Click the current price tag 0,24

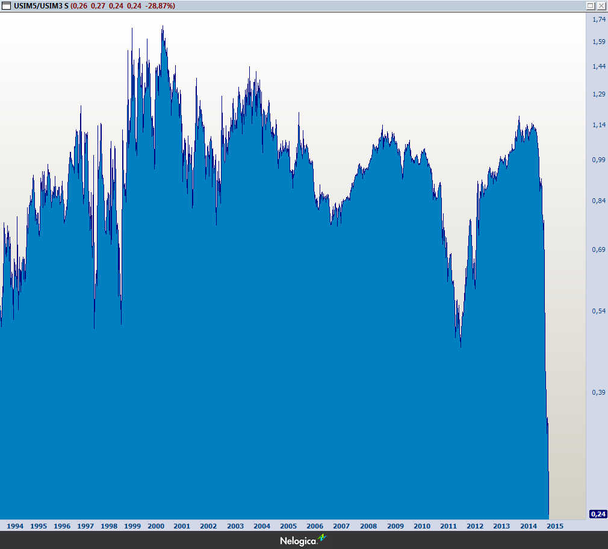(x=598, y=514)
